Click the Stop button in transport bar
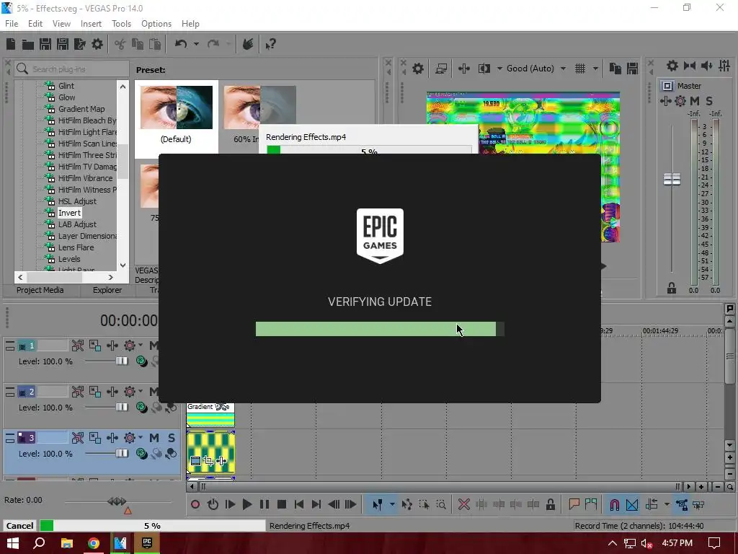 pos(282,504)
